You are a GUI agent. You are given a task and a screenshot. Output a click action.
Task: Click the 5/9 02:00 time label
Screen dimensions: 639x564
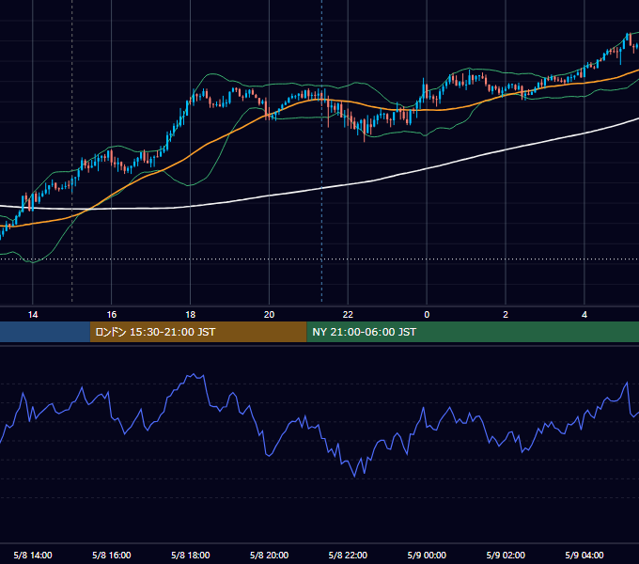pos(506,555)
